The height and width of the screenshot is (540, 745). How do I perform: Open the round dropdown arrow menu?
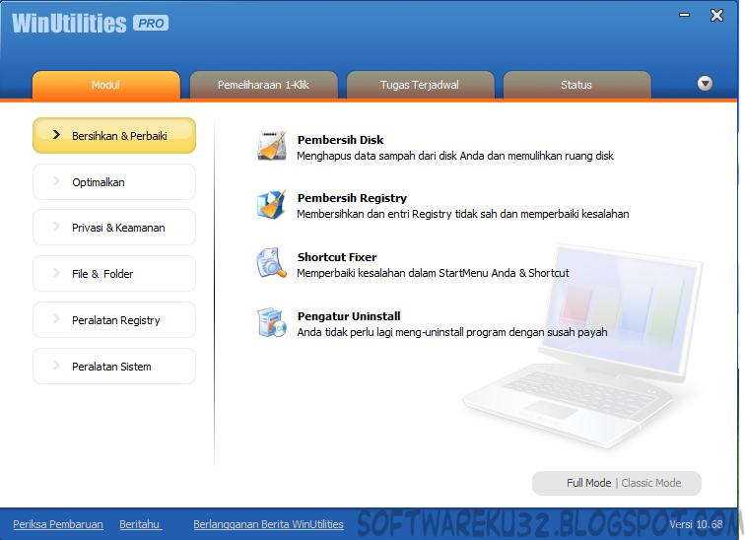tap(705, 84)
